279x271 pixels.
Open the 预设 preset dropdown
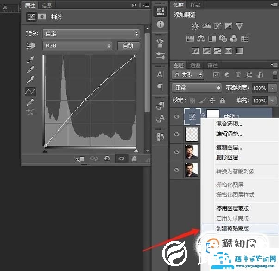tap(91, 33)
